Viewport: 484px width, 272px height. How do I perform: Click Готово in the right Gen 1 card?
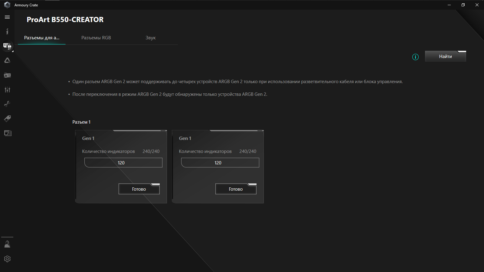point(236,189)
